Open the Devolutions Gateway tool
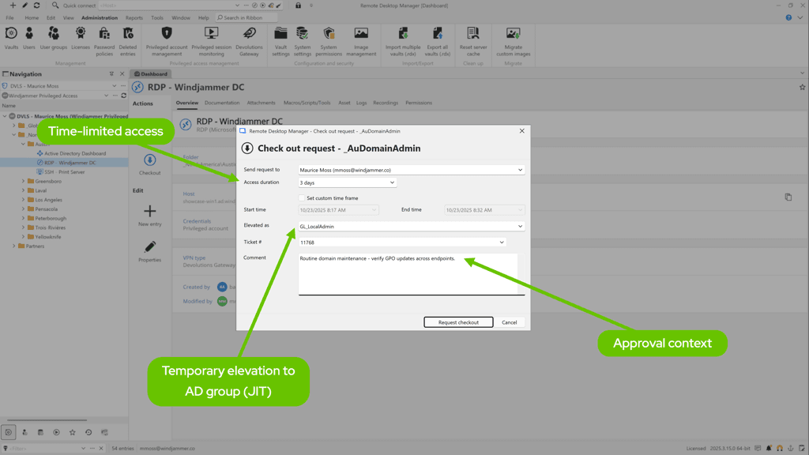Viewport: 809px width, 455px height. (x=250, y=39)
